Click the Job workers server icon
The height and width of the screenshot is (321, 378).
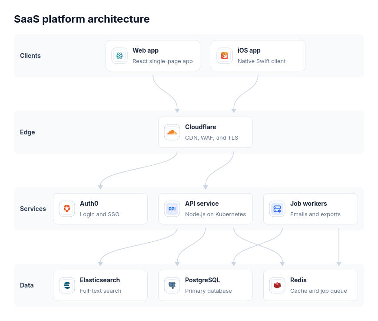[277, 209]
